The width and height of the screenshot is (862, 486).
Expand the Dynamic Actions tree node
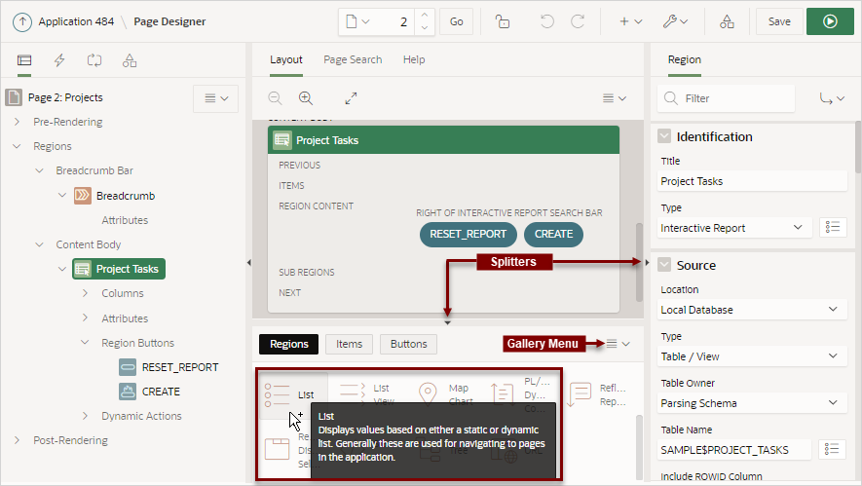(85, 416)
